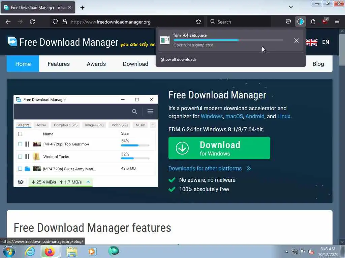The image size is (345, 258).
Task: Reload the page with the refresh icon
Action: (32, 22)
